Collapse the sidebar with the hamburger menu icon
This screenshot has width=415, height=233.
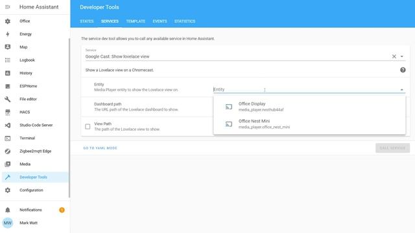click(x=8, y=7)
